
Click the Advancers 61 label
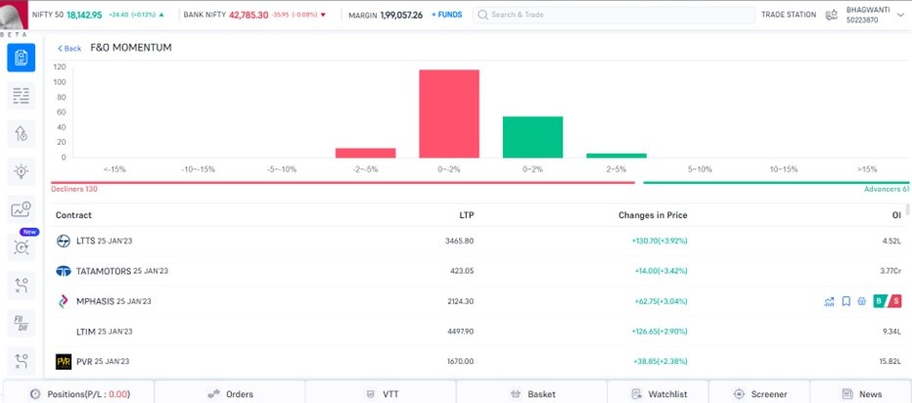pos(886,189)
